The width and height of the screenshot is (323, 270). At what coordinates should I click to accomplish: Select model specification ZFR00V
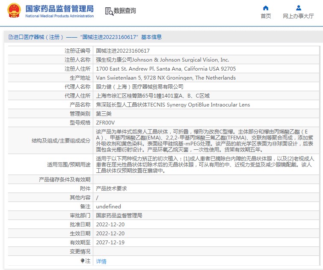point(105,123)
